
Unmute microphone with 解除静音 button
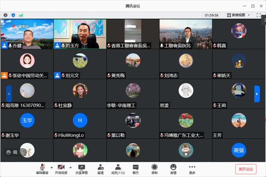tap(42, 168)
